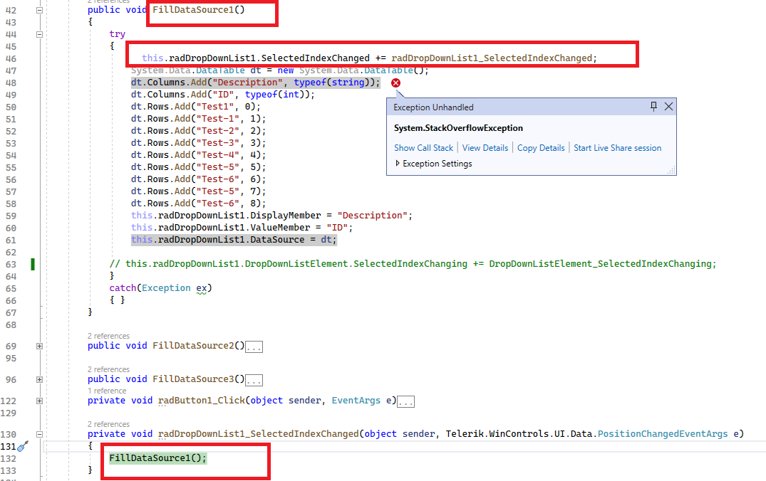This screenshot has width=766, height=481.
Task: Click the collapsed code box after FillDataSource2()
Action: 254,346
